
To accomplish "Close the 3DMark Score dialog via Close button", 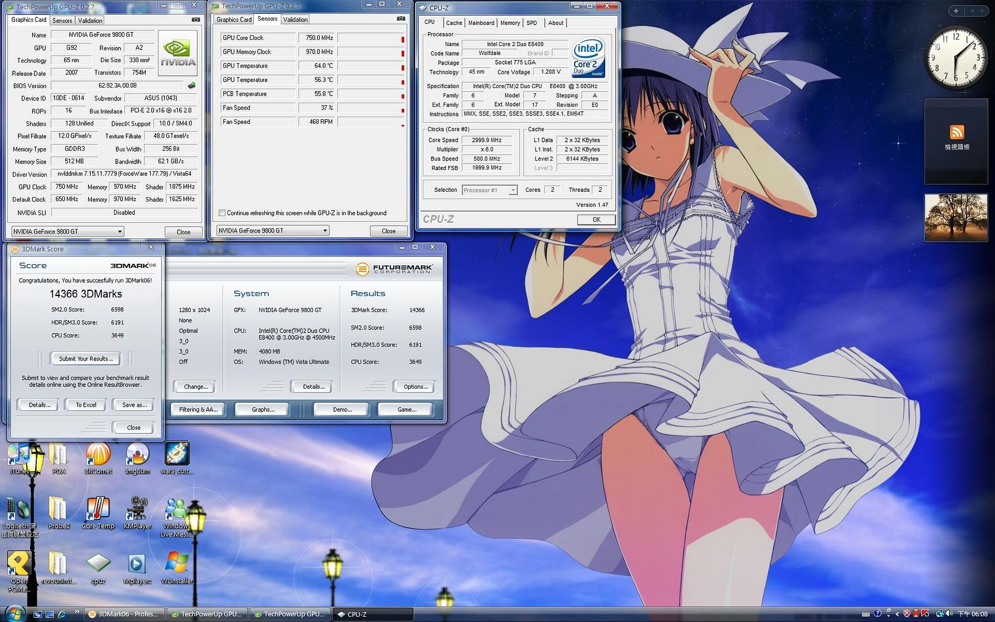I will [x=134, y=427].
